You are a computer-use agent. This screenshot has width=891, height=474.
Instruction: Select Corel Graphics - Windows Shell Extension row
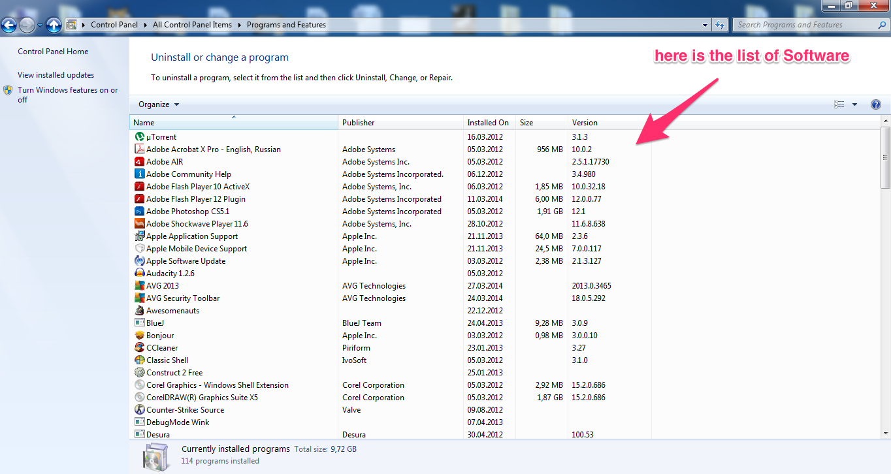tap(391, 385)
